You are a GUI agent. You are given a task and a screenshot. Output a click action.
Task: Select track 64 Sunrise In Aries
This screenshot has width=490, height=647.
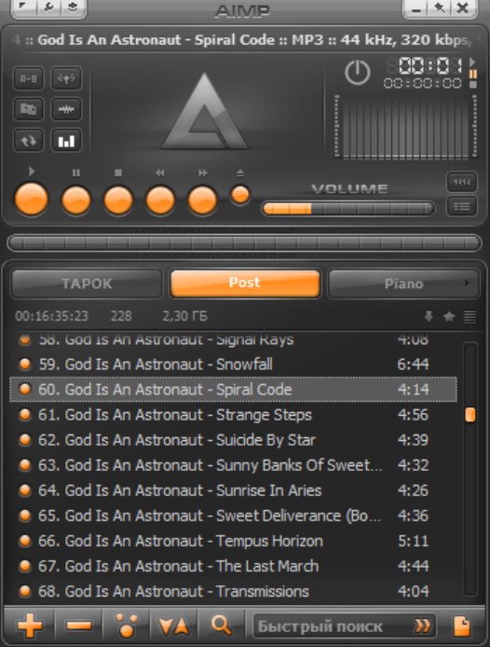[234, 490]
